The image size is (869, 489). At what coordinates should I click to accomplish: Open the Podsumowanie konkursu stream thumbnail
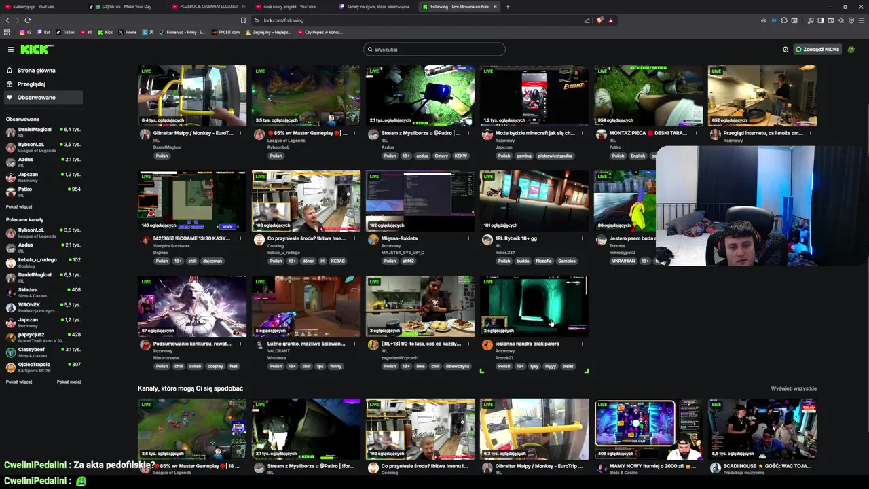(192, 306)
